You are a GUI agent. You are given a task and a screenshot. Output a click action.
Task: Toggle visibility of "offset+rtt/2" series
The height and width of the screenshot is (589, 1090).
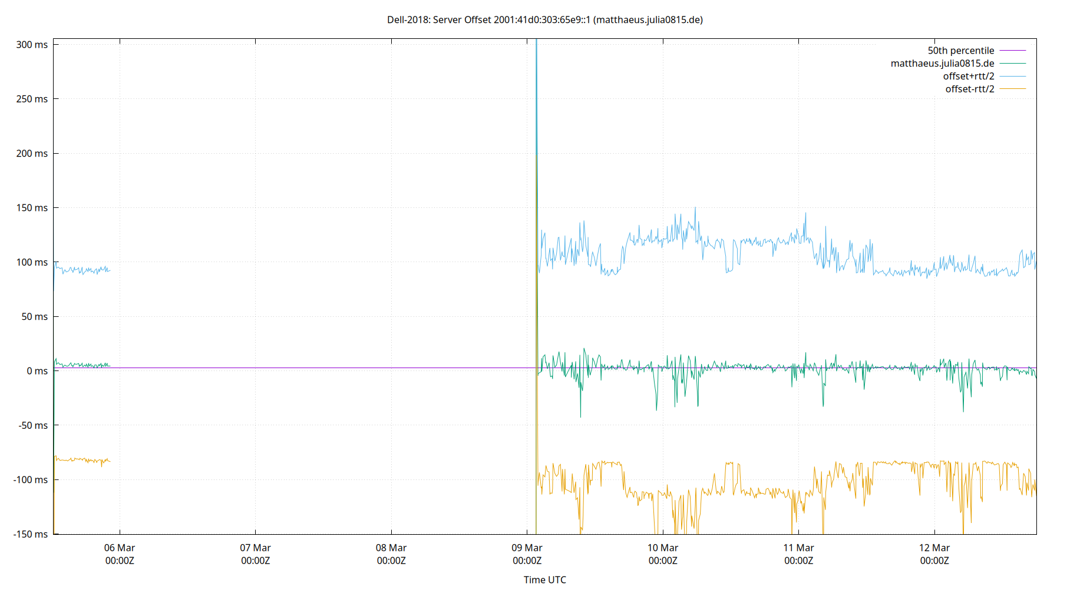(969, 75)
